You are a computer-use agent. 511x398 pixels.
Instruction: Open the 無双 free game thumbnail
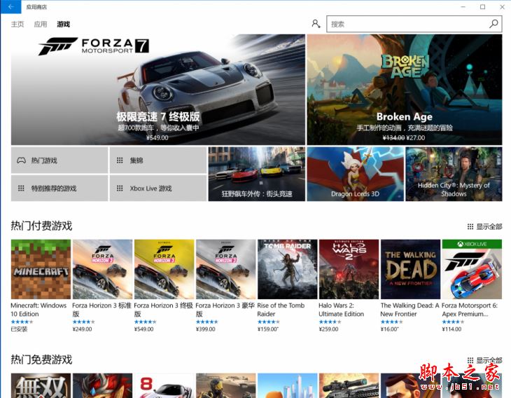pos(41,385)
